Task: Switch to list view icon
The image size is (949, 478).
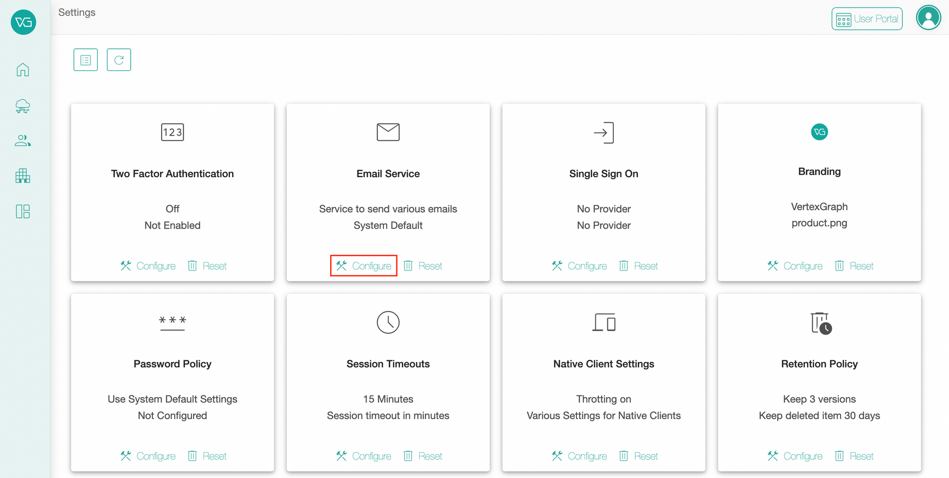Action: click(x=86, y=60)
